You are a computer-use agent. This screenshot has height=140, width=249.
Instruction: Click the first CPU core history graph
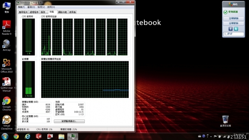click(x=46, y=37)
